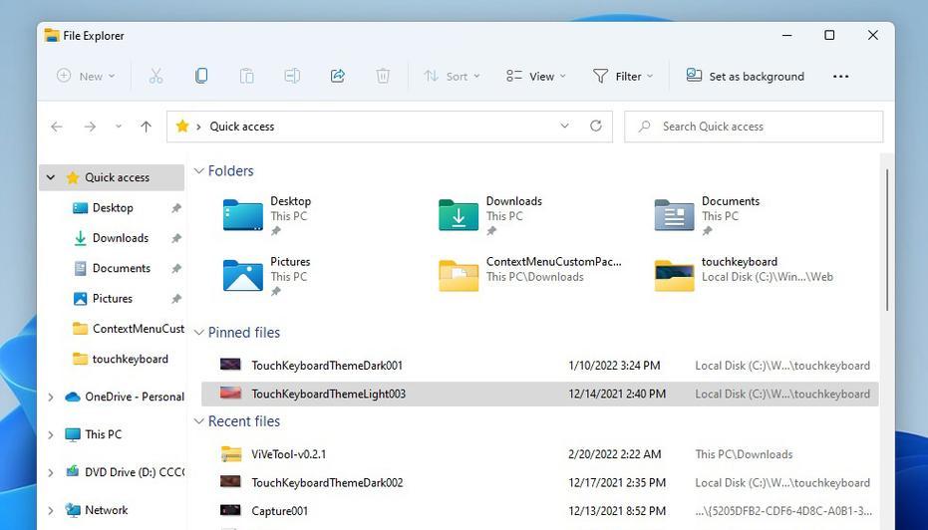Go back using the back arrow

[57, 127]
